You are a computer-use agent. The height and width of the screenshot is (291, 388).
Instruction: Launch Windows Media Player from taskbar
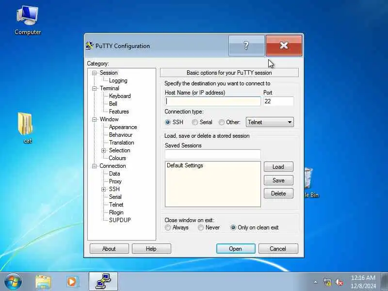point(72,282)
